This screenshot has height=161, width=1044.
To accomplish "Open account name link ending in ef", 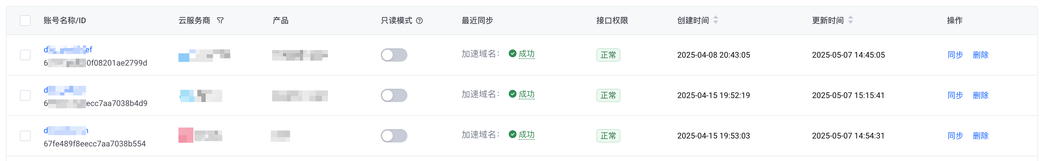I will pos(68,50).
